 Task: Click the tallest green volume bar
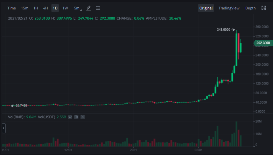[x=237, y=134]
